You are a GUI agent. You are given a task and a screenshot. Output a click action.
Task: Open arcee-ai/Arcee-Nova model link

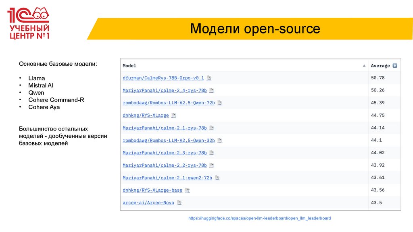pos(148,203)
